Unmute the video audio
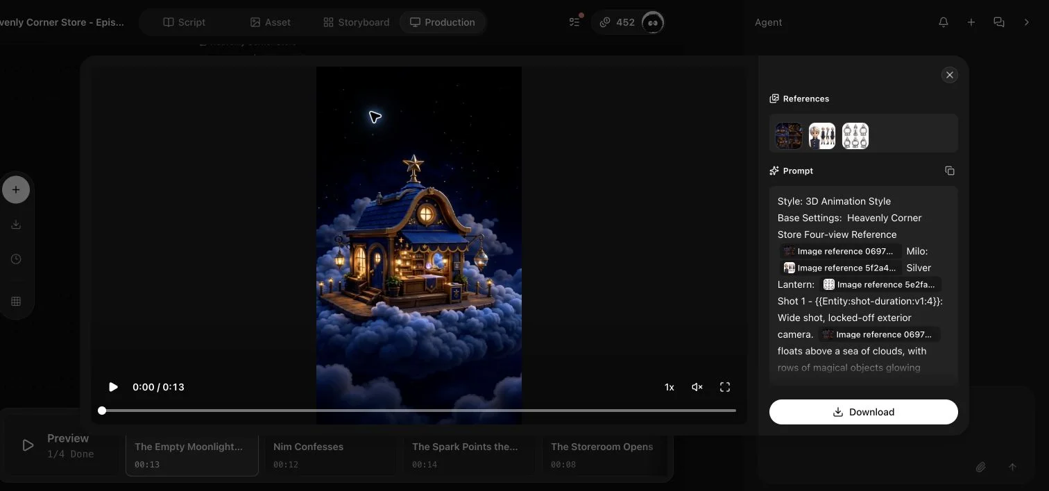Image resolution: width=1049 pixels, height=491 pixels. [697, 387]
